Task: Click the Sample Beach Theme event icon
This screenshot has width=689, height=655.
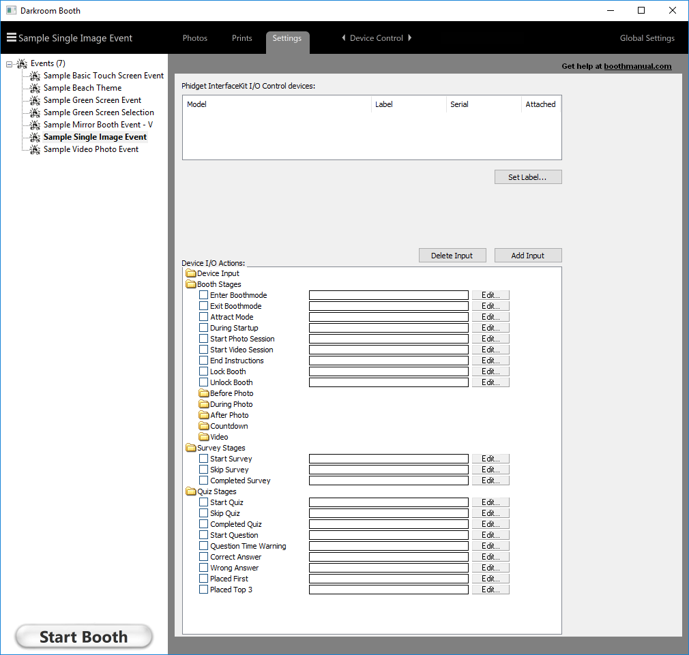Action: pyautogui.click(x=35, y=88)
